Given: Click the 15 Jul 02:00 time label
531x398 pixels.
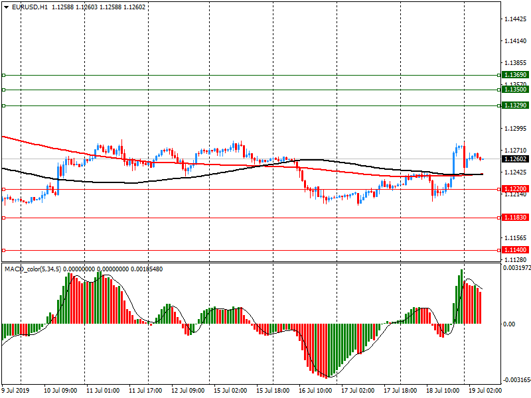Looking at the screenshot, I should [230, 391].
